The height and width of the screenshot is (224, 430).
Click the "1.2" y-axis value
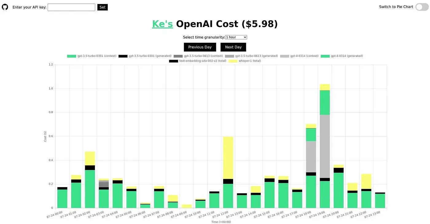point(51,65)
